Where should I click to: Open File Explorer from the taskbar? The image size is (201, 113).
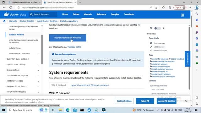point(60,110)
